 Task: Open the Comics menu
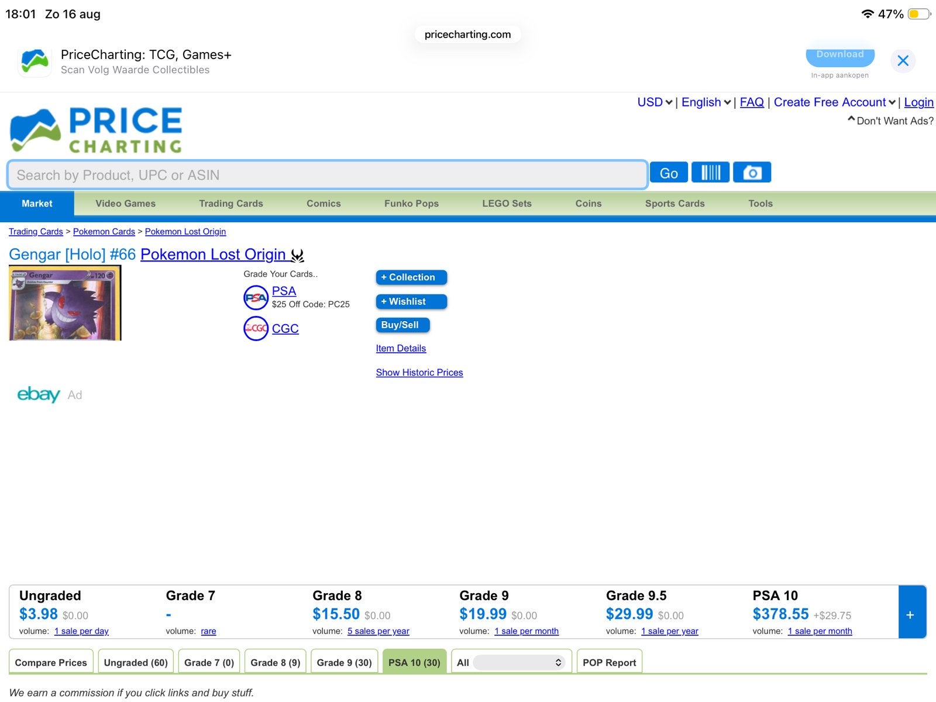pos(324,204)
